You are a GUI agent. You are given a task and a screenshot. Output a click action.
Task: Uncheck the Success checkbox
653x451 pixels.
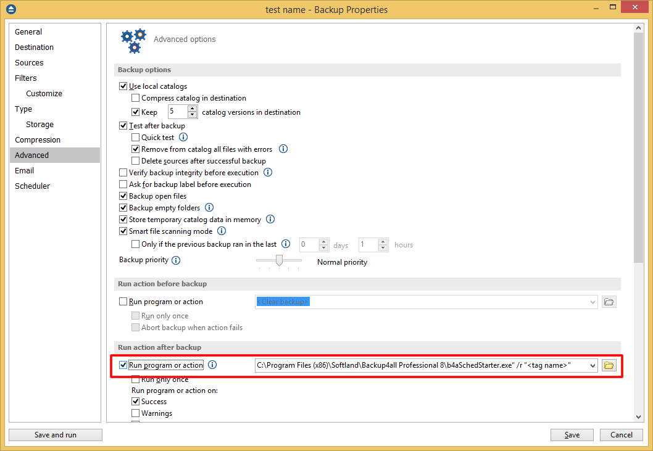pos(135,402)
